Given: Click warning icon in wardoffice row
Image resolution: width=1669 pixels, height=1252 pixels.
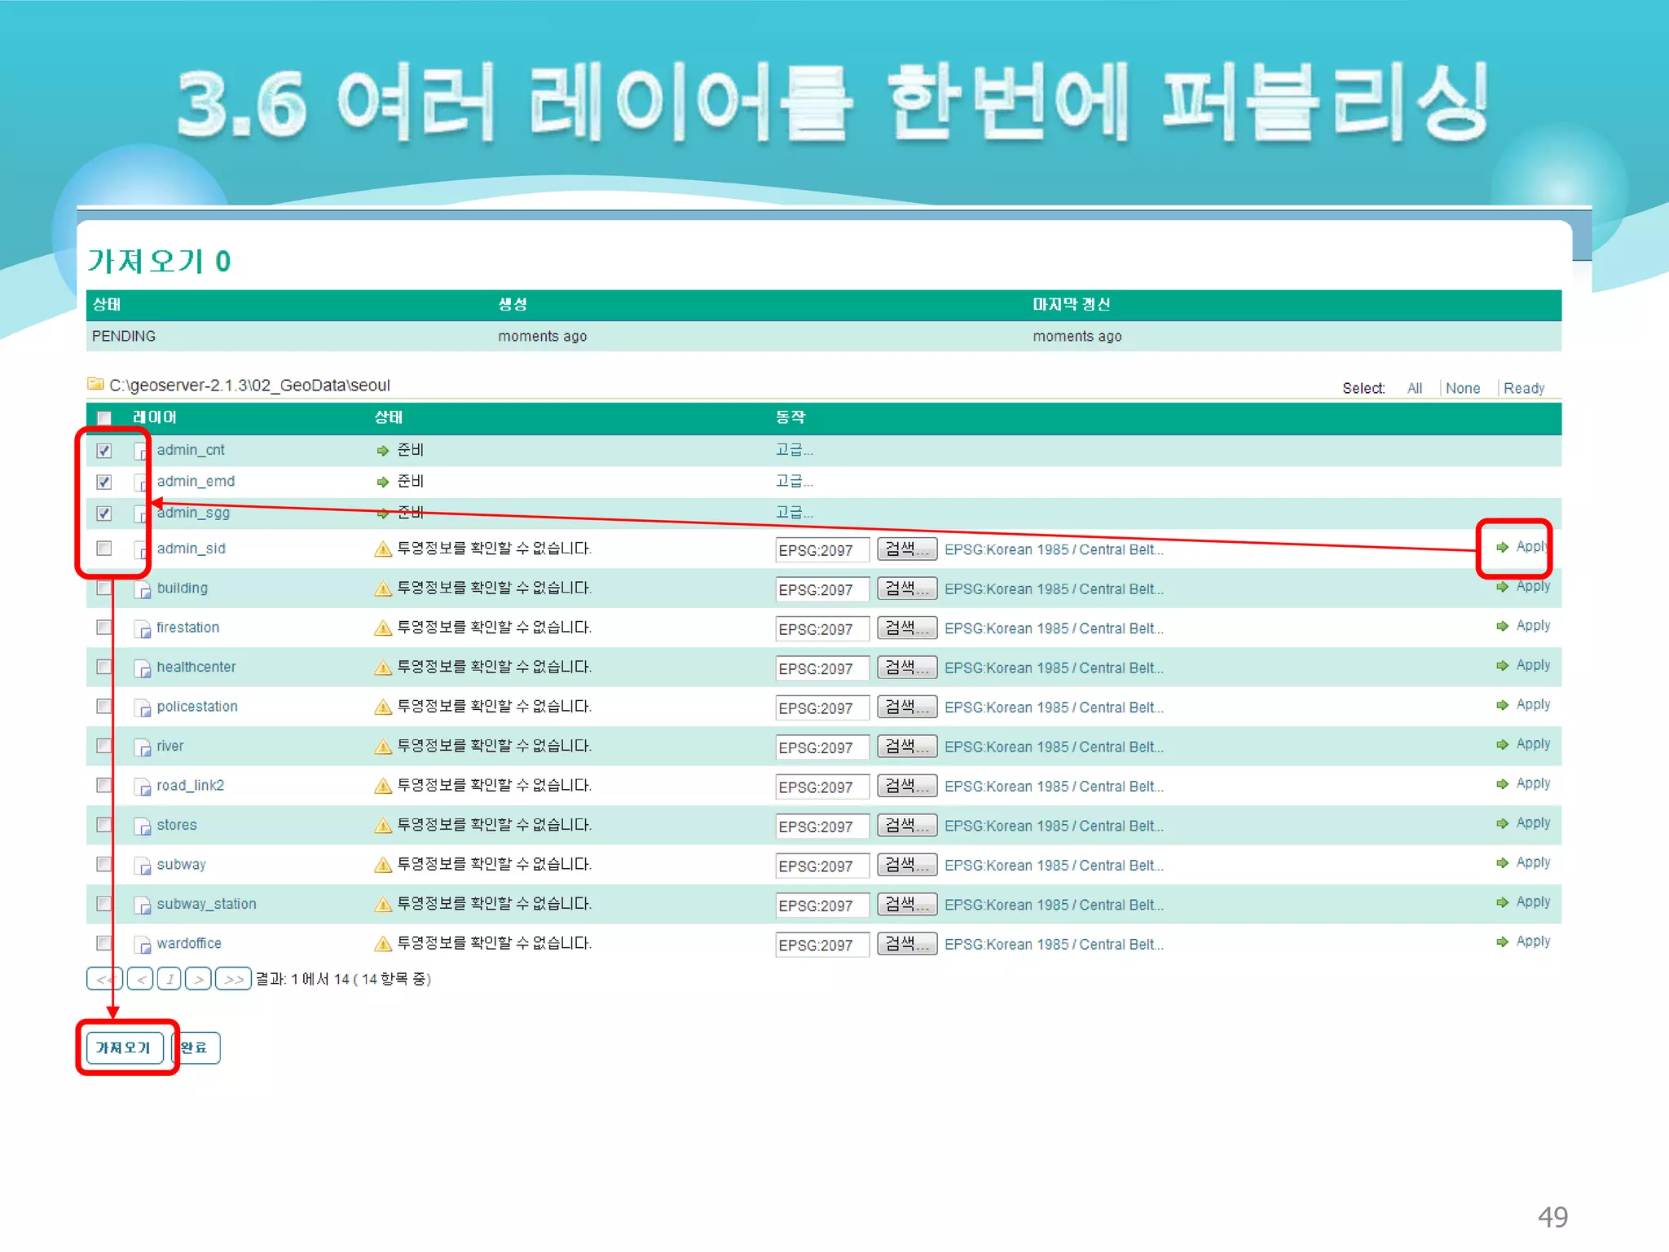Looking at the screenshot, I should 383,944.
